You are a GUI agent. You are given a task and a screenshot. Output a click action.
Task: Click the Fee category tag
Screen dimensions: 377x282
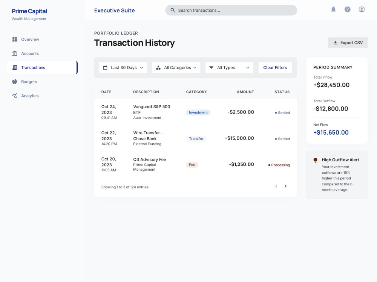click(x=192, y=165)
